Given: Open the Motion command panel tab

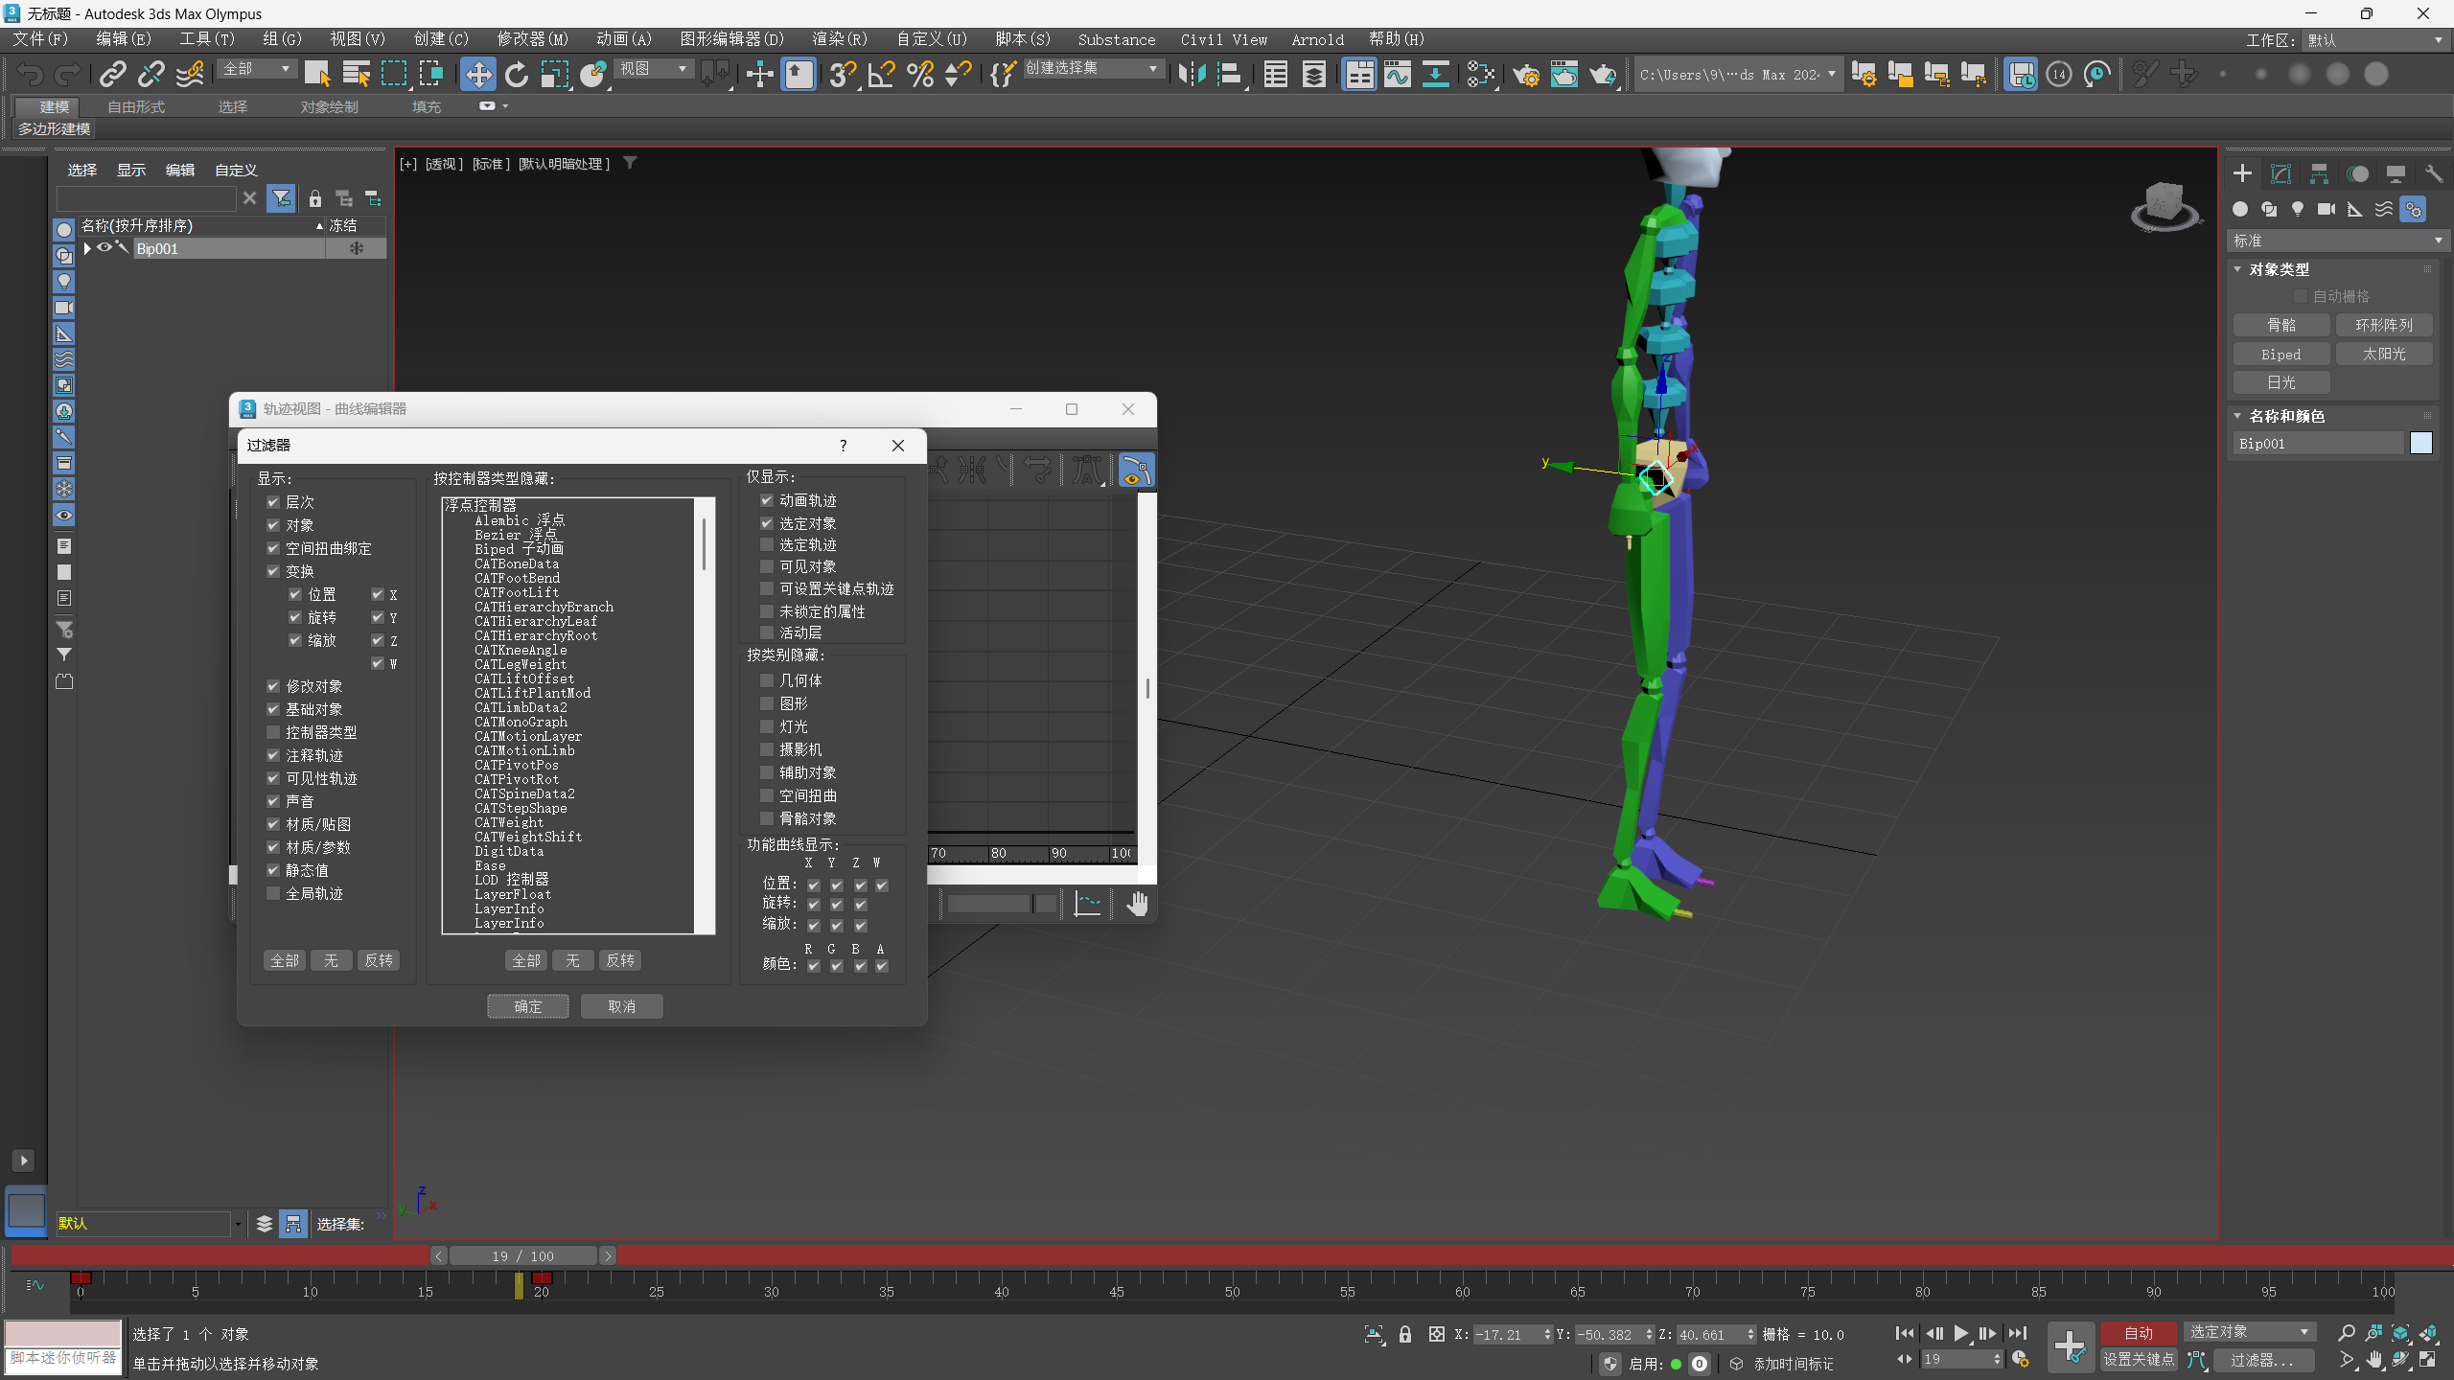Looking at the screenshot, I should coord(2357,173).
